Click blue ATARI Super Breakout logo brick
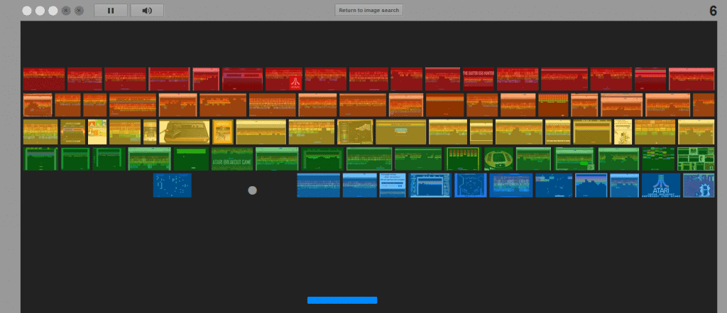The image size is (727, 313). click(x=661, y=186)
